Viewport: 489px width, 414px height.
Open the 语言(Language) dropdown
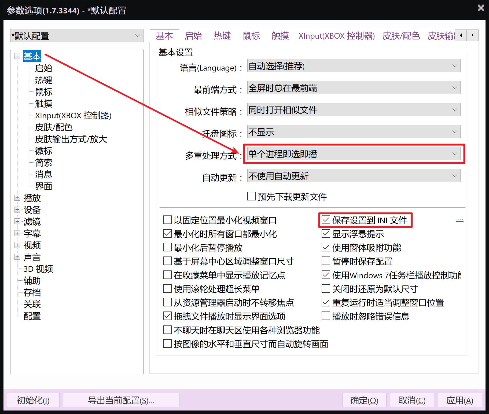[x=354, y=66]
